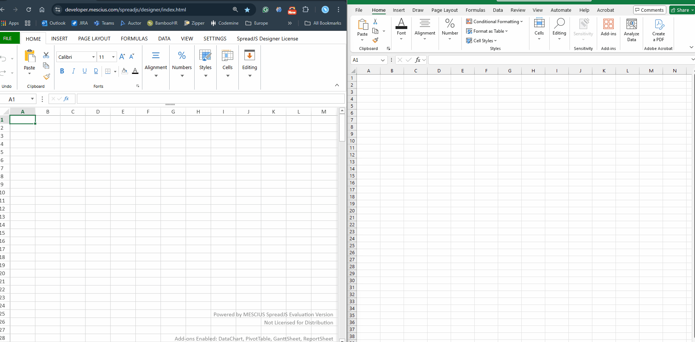The height and width of the screenshot is (342, 695).
Task: Open Cell Styles dropdown in Excel
Action: click(x=481, y=41)
